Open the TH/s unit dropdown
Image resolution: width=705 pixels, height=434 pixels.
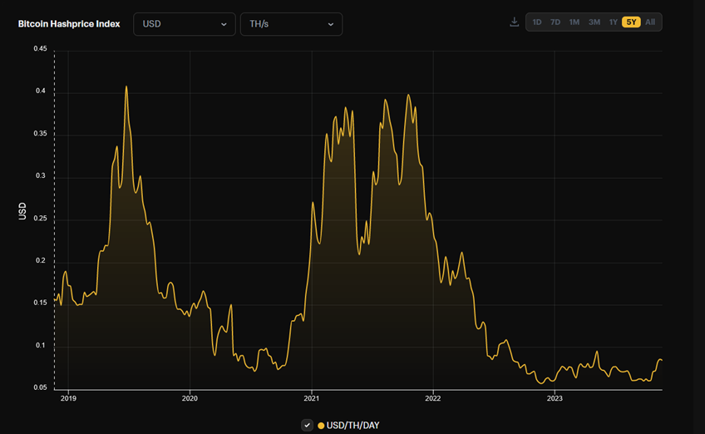[291, 24]
